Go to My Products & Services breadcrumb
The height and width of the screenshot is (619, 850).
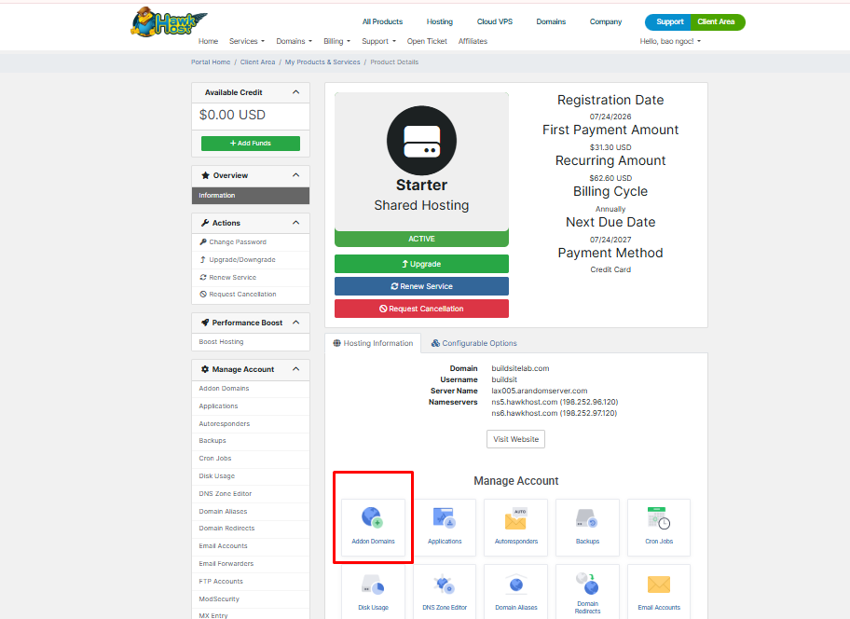pyautogui.click(x=322, y=62)
